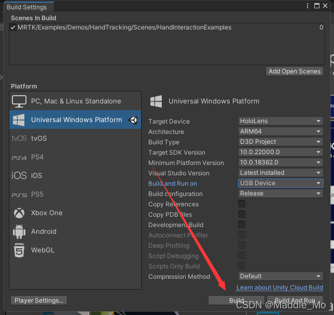Select PS4 platform label
Viewport: 334px width, 315px height.
pyautogui.click(x=37, y=157)
